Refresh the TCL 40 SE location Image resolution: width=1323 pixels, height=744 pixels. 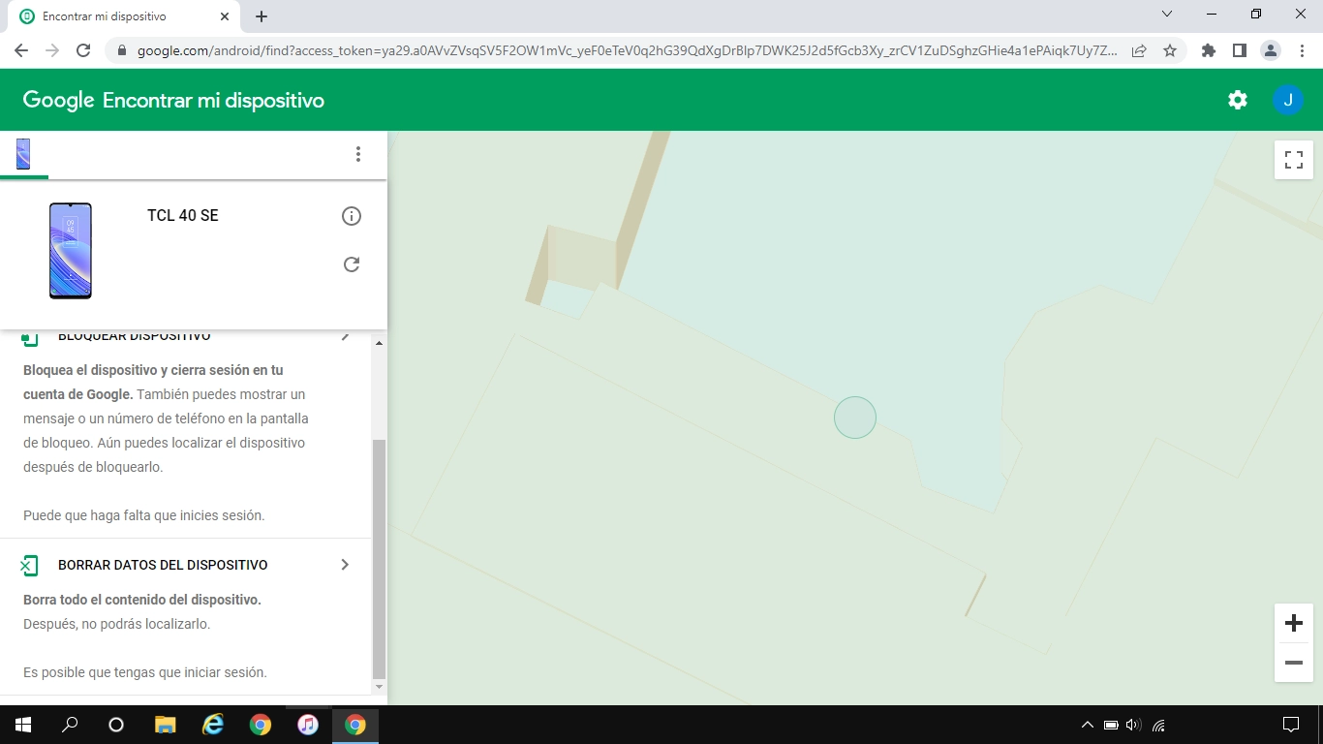pos(352,263)
